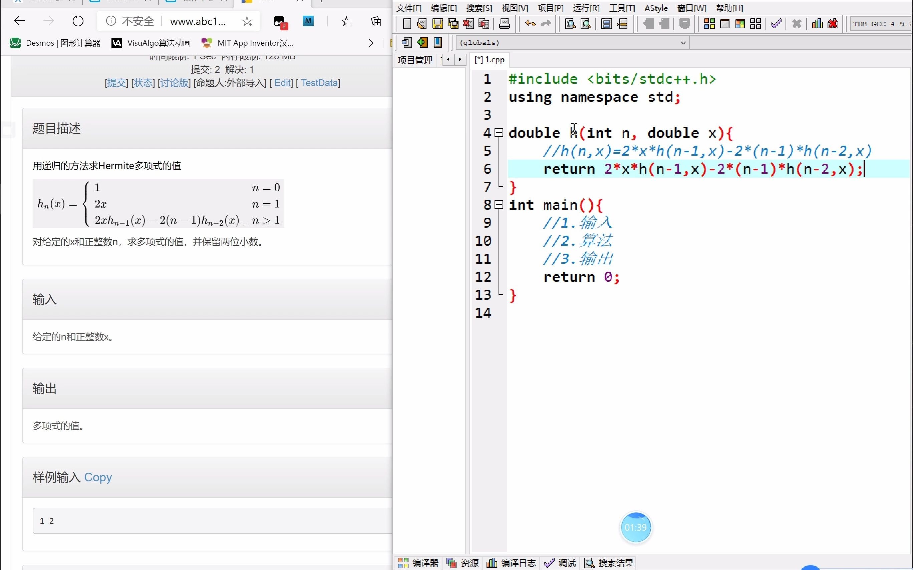Click the go to function toolbar icon

606,24
